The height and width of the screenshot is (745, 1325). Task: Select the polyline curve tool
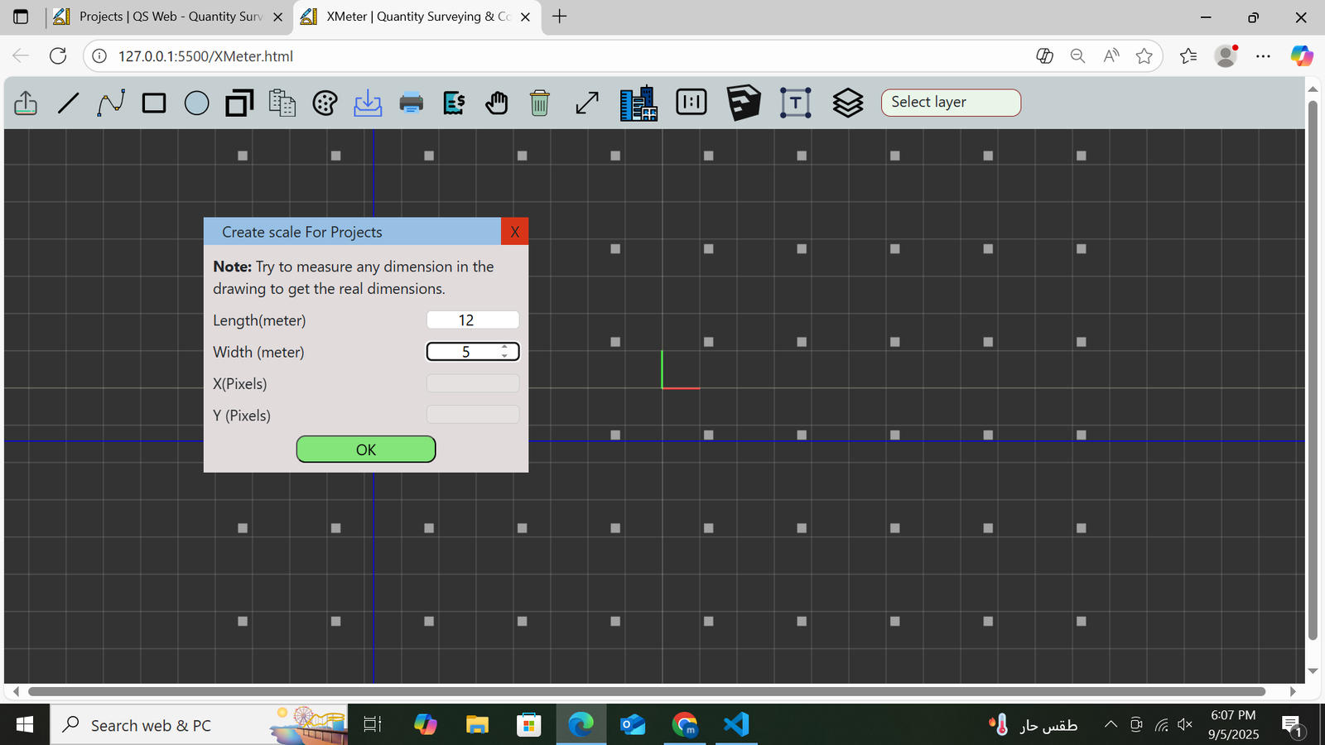[111, 103]
